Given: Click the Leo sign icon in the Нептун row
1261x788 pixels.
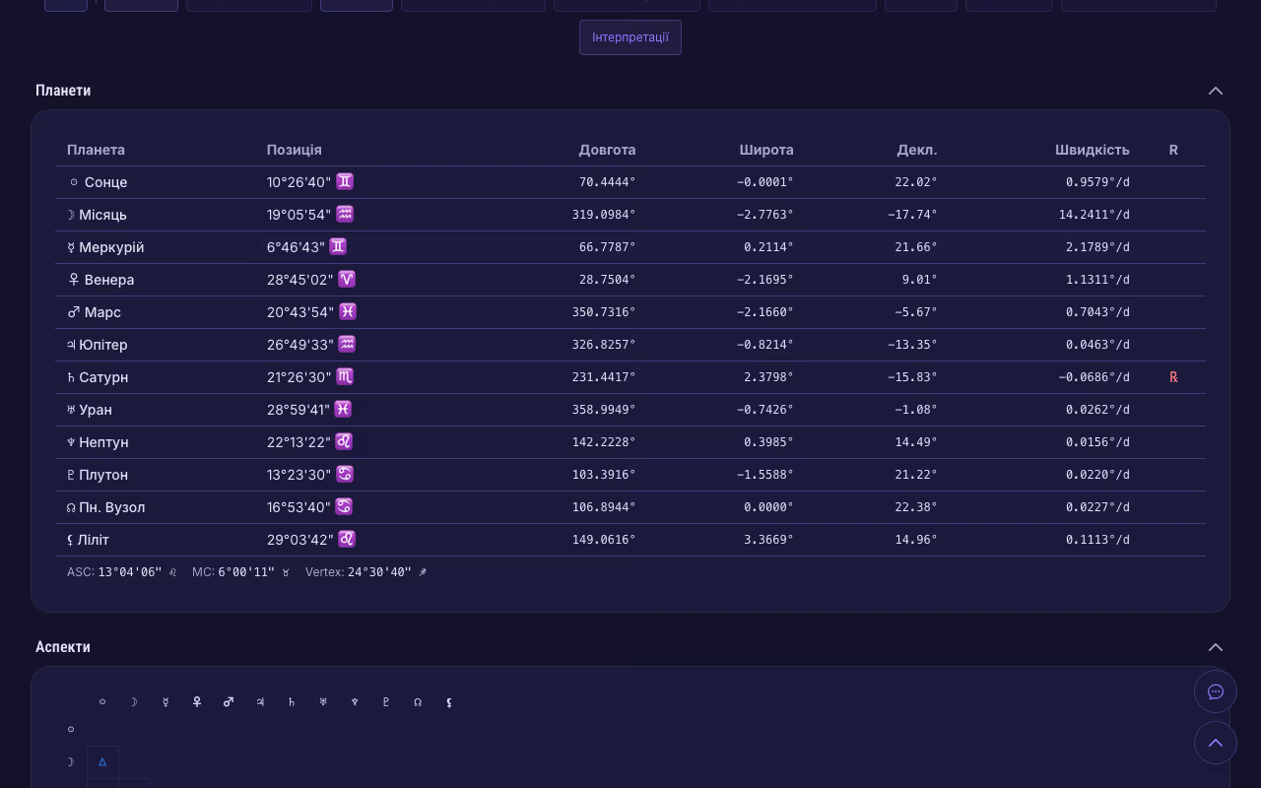Looking at the screenshot, I should tap(344, 442).
